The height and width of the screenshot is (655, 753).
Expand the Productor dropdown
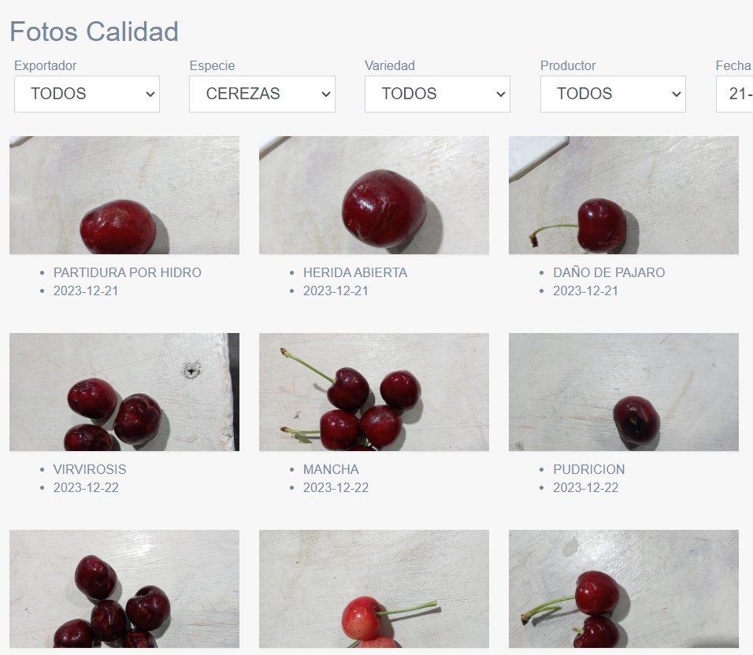point(613,94)
